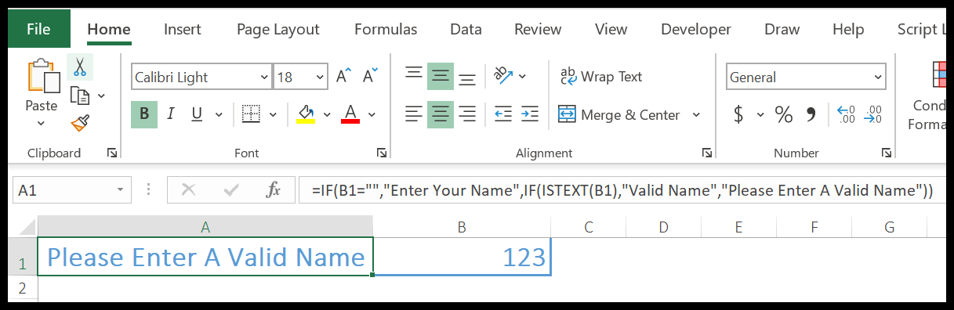Switch to Page Layout tab
The height and width of the screenshot is (310, 954).
(278, 29)
